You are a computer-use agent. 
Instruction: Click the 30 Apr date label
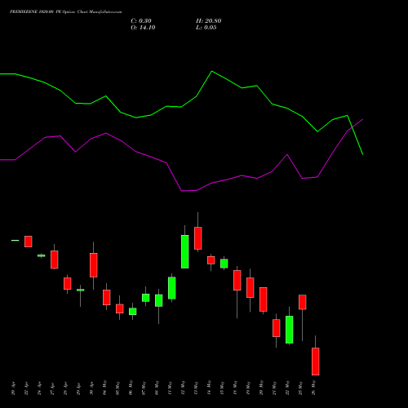point(92,388)
